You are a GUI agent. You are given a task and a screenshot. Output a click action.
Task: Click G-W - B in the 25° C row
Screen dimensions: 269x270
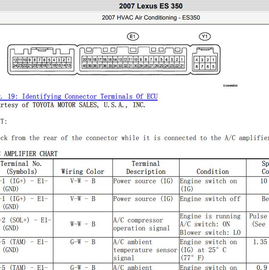(x=83, y=242)
